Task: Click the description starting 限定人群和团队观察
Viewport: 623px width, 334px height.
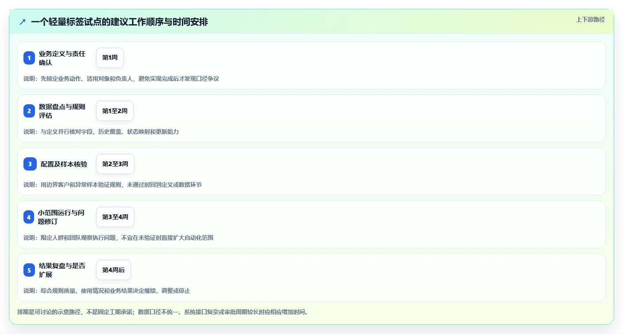Action: point(118,238)
